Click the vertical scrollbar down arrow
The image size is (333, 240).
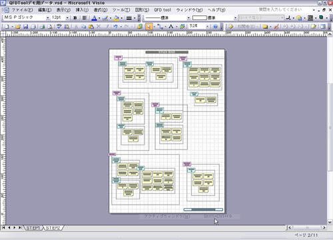[330, 222]
